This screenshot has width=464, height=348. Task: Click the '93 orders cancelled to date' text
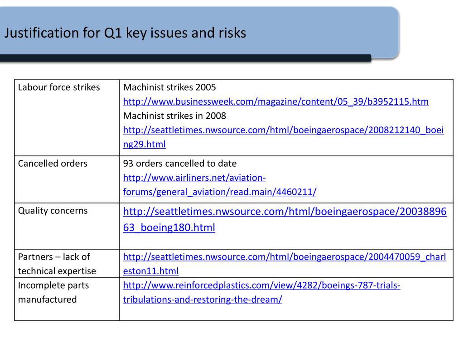pyautogui.click(x=180, y=163)
